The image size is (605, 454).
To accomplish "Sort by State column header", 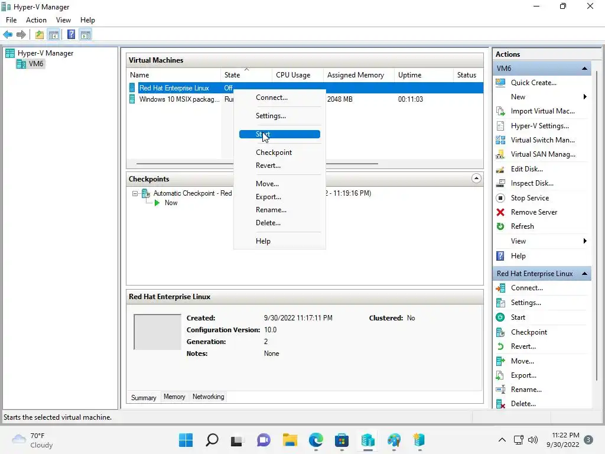I will pyautogui.click(x=246, y=75).
